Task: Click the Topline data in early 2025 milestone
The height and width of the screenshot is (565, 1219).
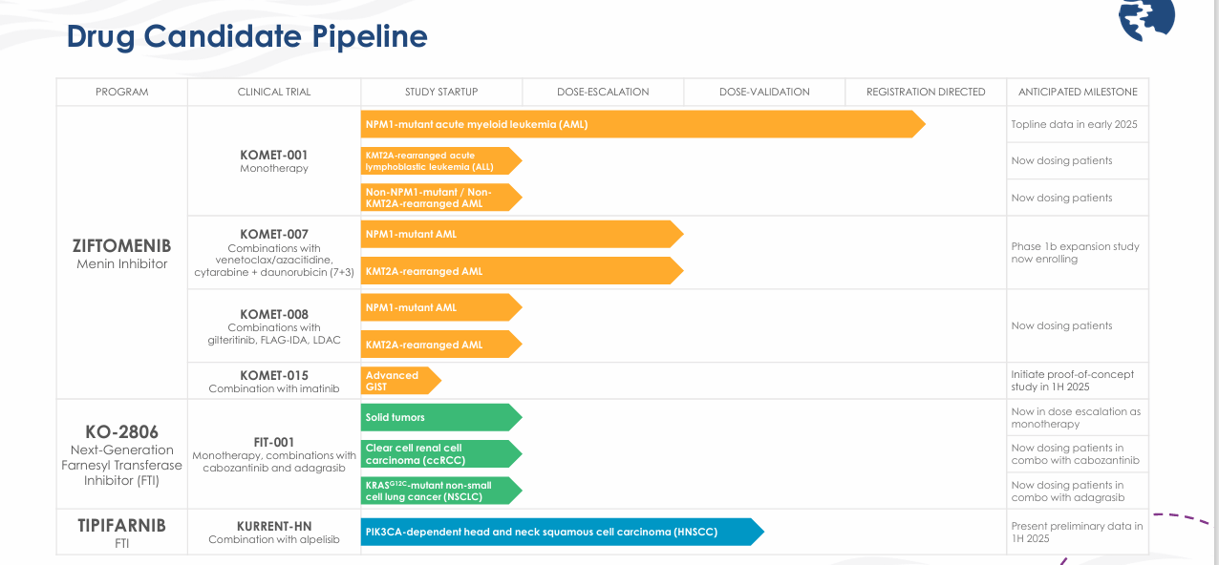Action: click(x=1074, y=124)
